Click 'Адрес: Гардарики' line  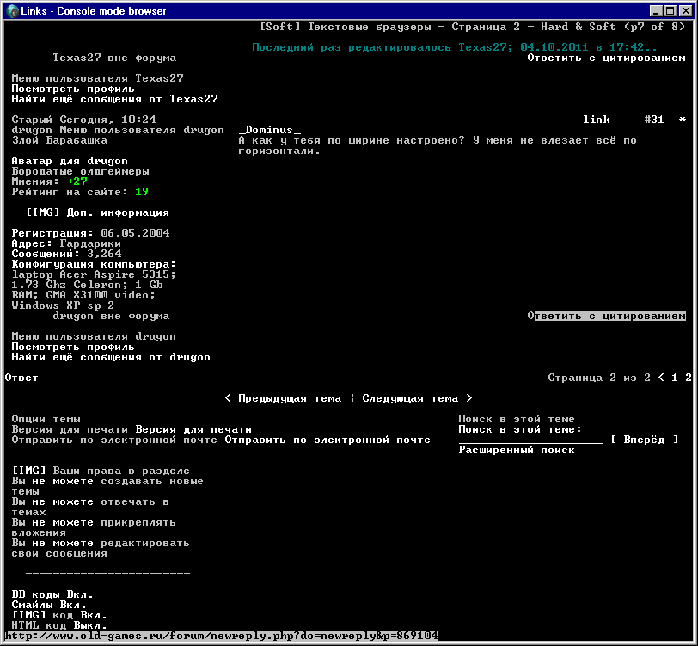click(x=66, y=243)
